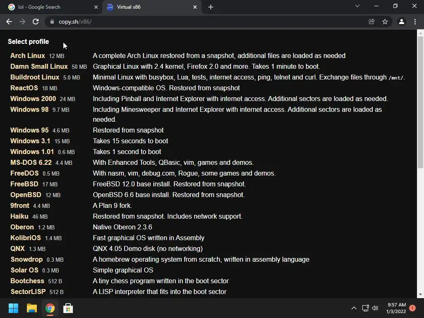
Task: Launch the Haiku profile
Action: tap(19, 216)
